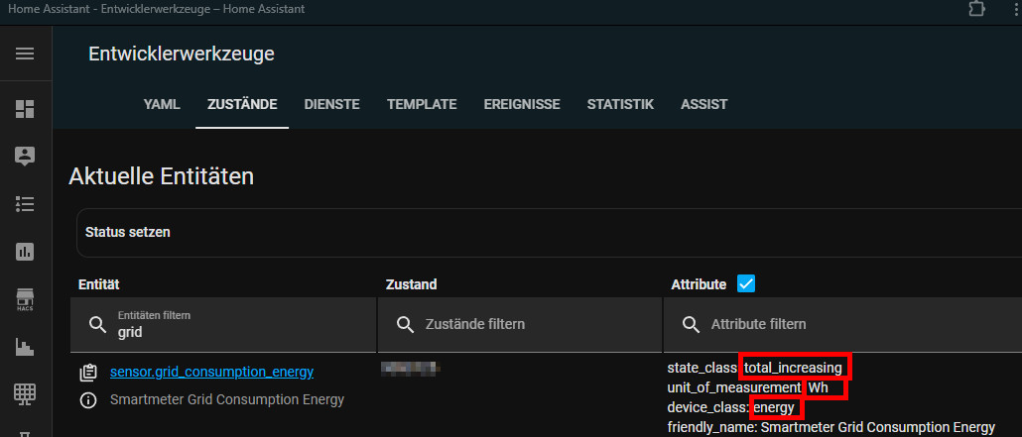
Task: Show entity info via info icon
Action: pos(88,400)
